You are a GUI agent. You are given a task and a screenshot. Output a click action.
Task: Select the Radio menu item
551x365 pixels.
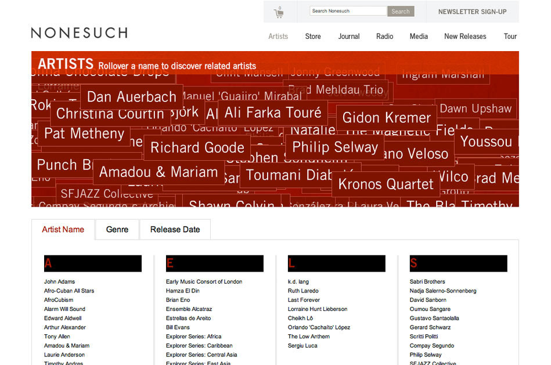384,36
